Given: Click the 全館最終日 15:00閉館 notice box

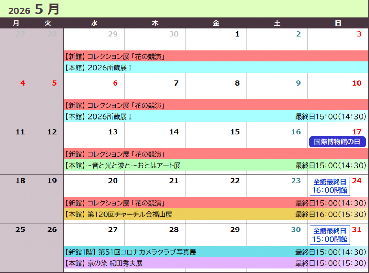Looking at the screenshot, I should coord(330,235).
